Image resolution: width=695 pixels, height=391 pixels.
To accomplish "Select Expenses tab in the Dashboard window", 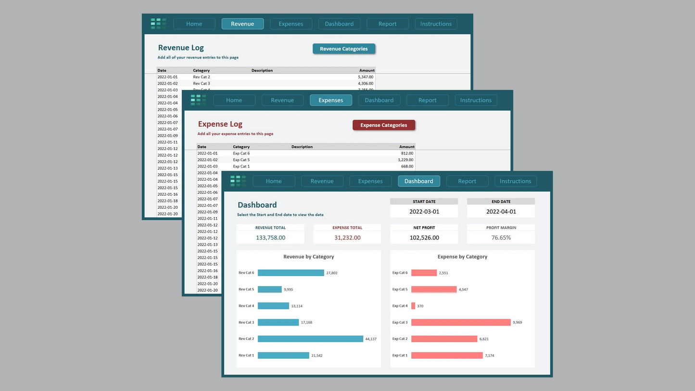I will [370, 181].
